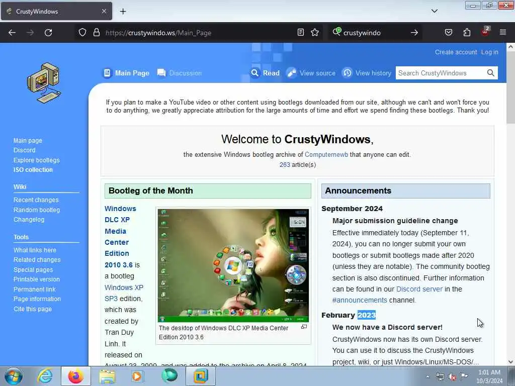
Task: Open Changelog sidebar link
Action: point(29,220)
